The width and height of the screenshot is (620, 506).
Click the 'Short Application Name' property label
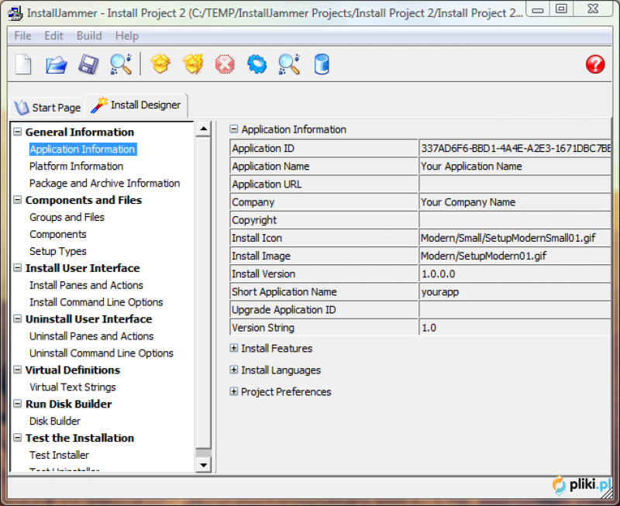284,291
